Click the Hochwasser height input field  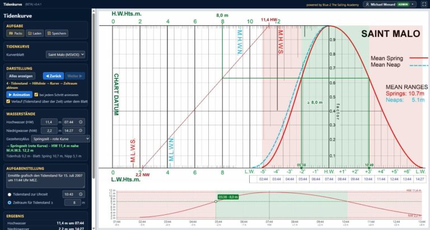(49, 122)
